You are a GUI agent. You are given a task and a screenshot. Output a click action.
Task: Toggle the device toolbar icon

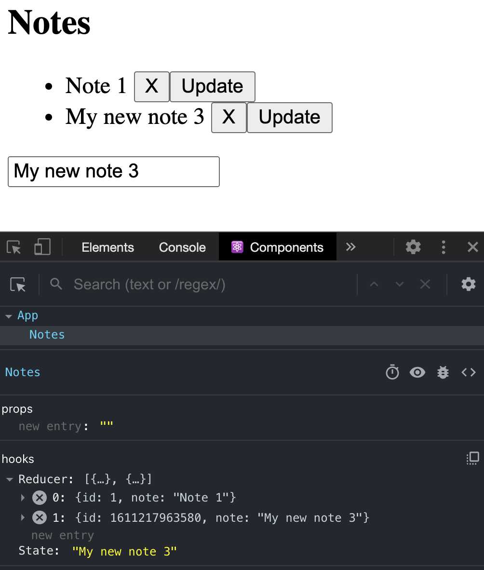[42, 247]
